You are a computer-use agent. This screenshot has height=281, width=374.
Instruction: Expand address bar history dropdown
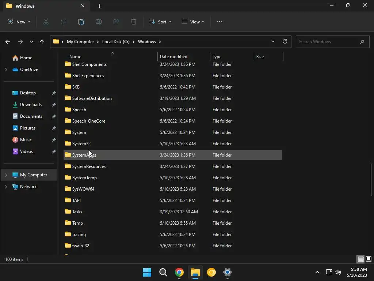click(272, 41)
